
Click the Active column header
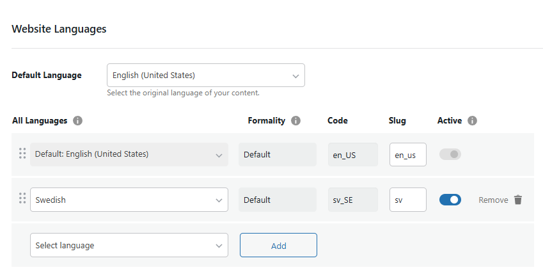pos(450,120)
